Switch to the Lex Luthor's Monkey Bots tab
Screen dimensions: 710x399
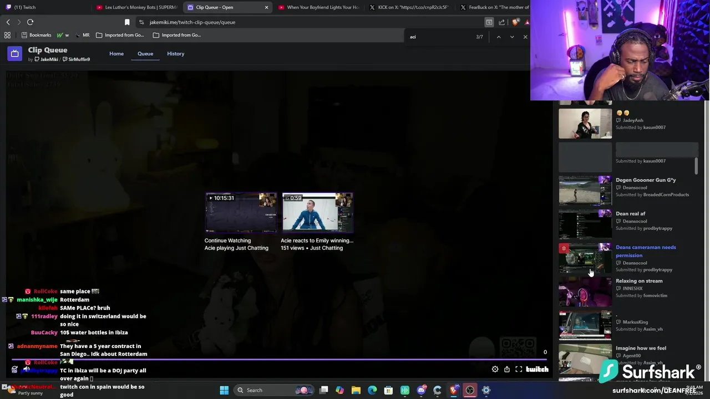pyautogui.click(x=136, y=7)
